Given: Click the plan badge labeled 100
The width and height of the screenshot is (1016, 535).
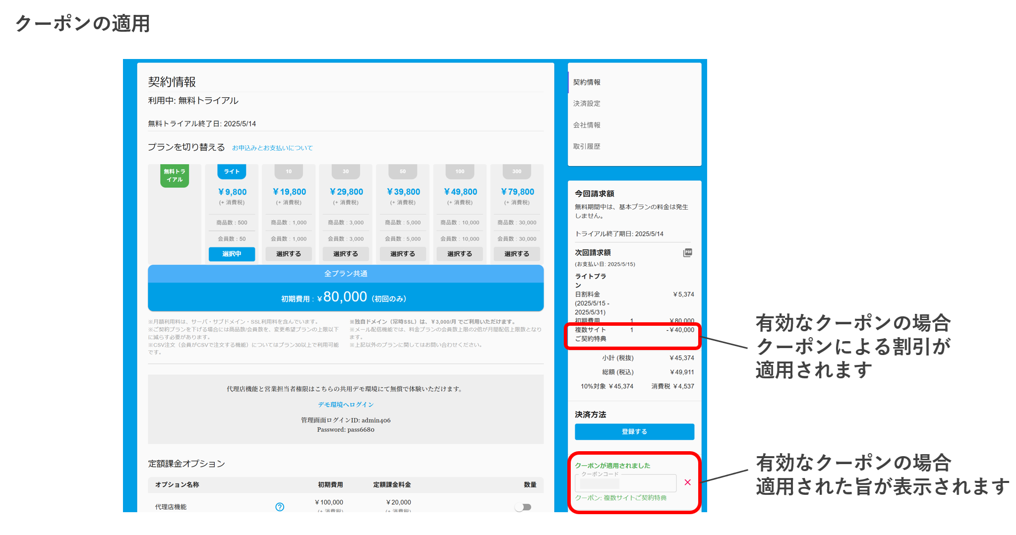Looking at the screenshot, I should click(x=460, y=172).
